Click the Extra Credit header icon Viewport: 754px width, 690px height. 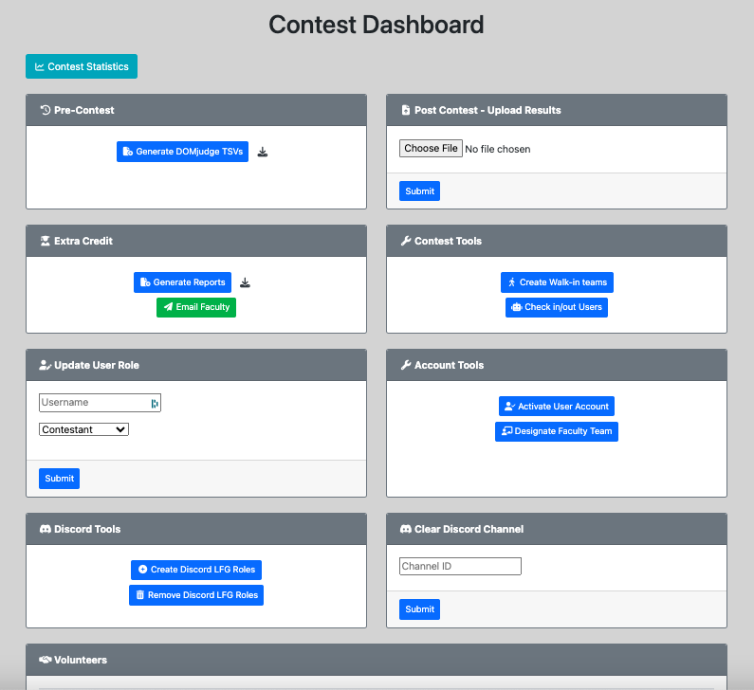(x=45, y=241)
